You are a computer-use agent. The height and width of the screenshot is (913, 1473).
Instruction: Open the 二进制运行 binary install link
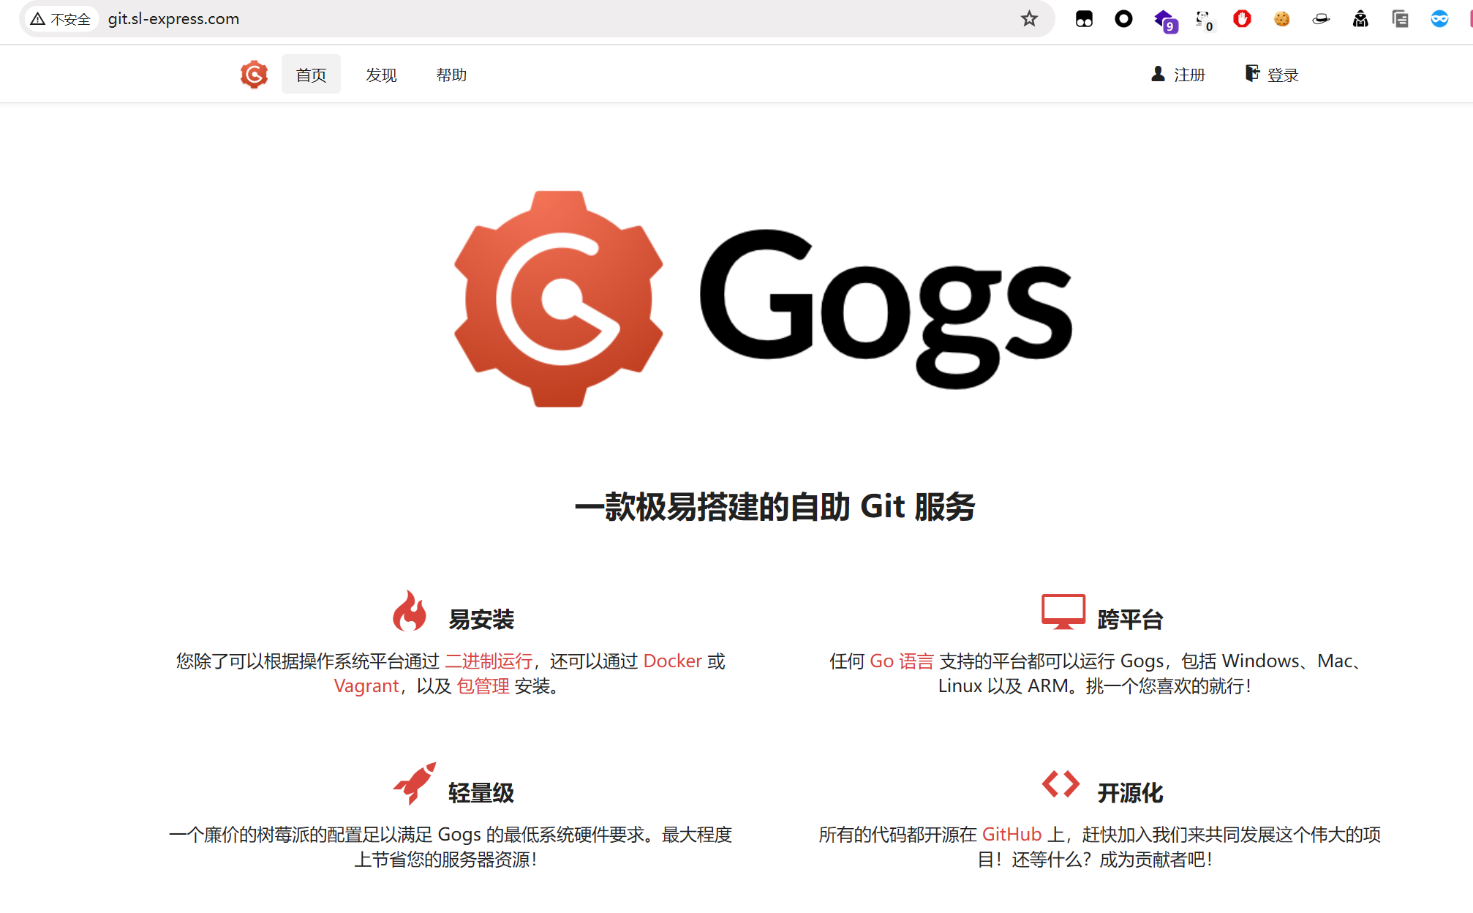click(489, 661)
